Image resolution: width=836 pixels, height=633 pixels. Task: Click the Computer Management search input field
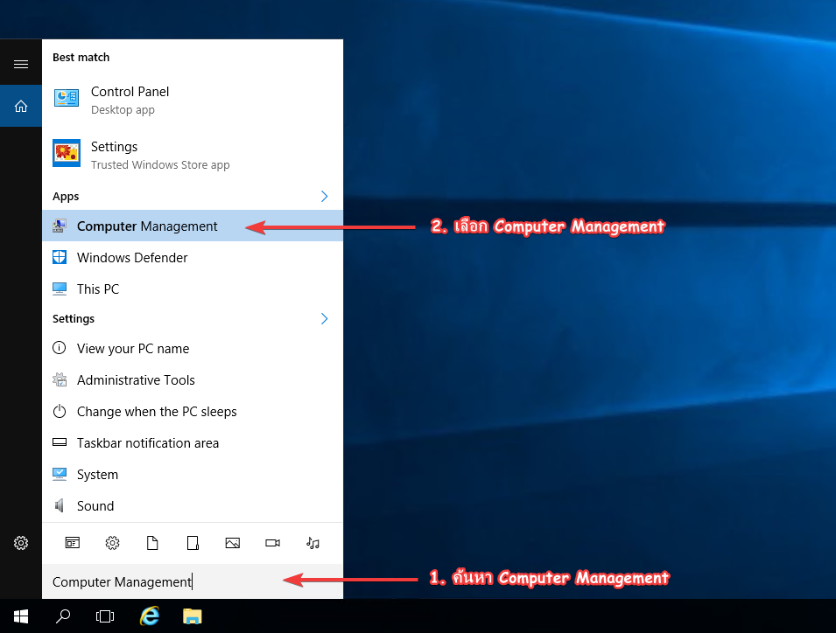(193, 581)
